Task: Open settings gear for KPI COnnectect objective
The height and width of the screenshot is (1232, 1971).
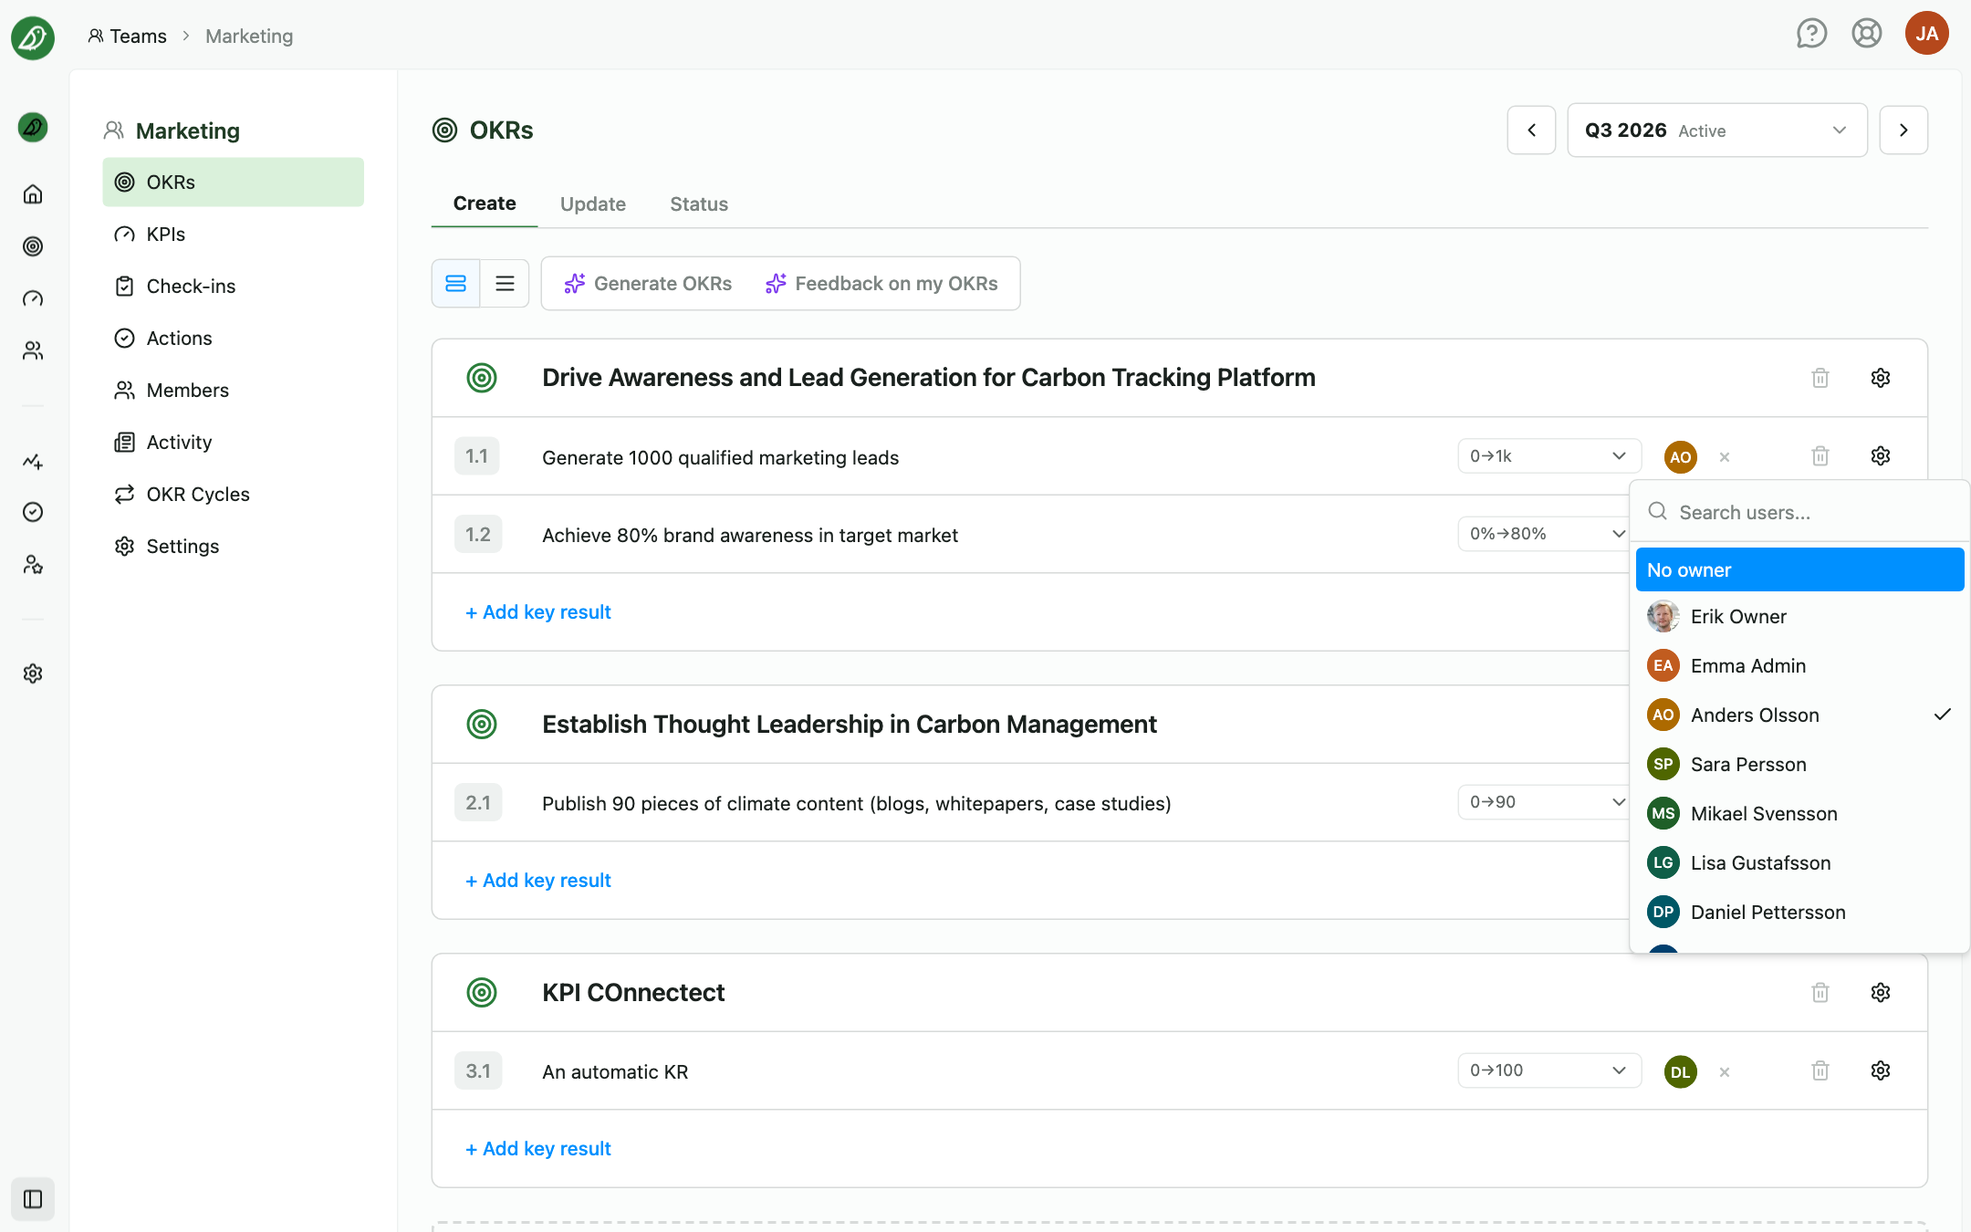Action: tap(1881, 992)
